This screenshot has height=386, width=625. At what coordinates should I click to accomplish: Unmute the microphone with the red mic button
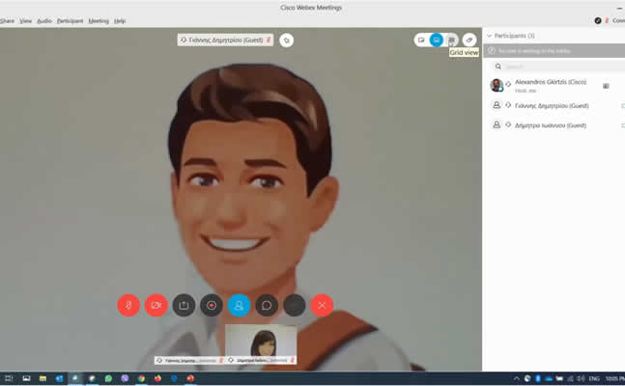click(128, 305)
